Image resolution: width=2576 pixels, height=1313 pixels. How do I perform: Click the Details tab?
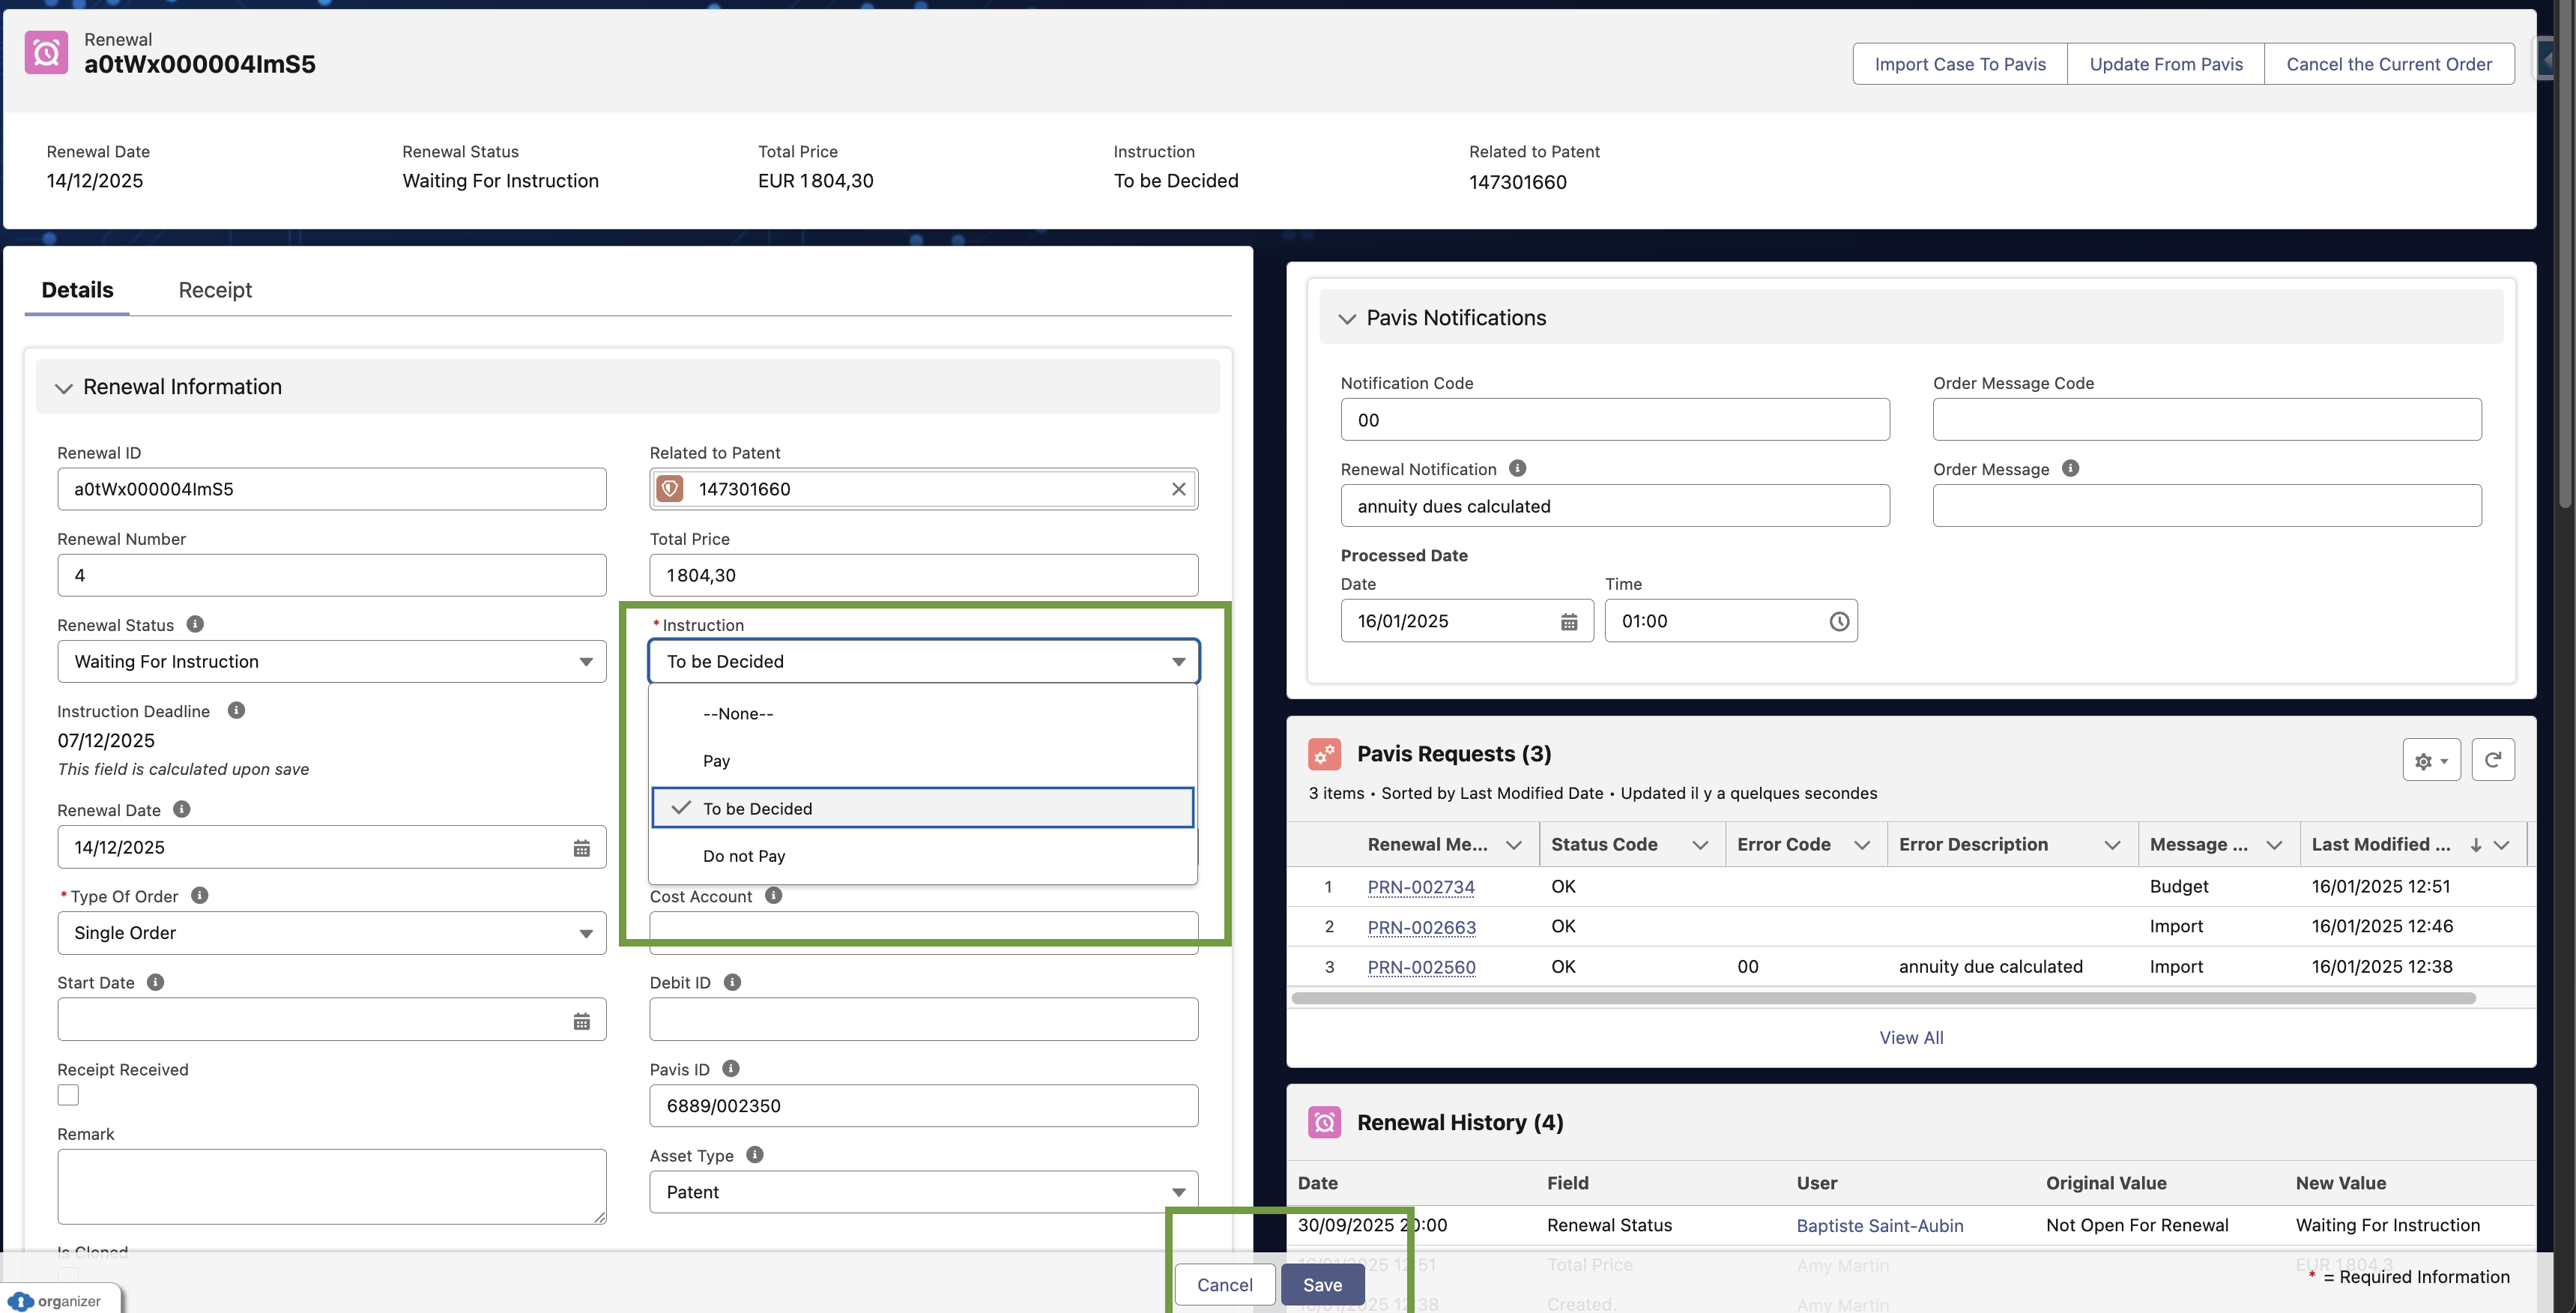pyautogui.click(x=77, y=290)
